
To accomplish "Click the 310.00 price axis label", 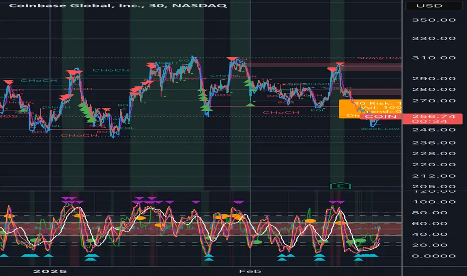I will 433,58.
